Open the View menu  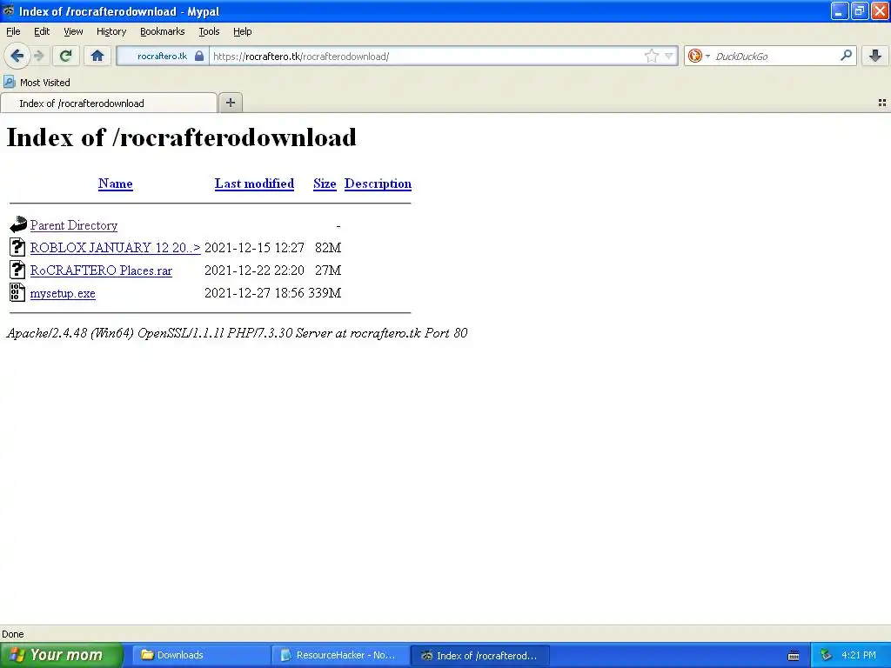point(73,32)
